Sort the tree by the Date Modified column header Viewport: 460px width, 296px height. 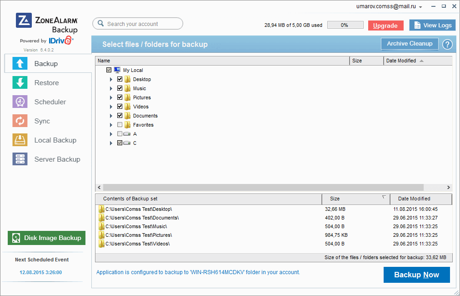[x=418, y=61]
